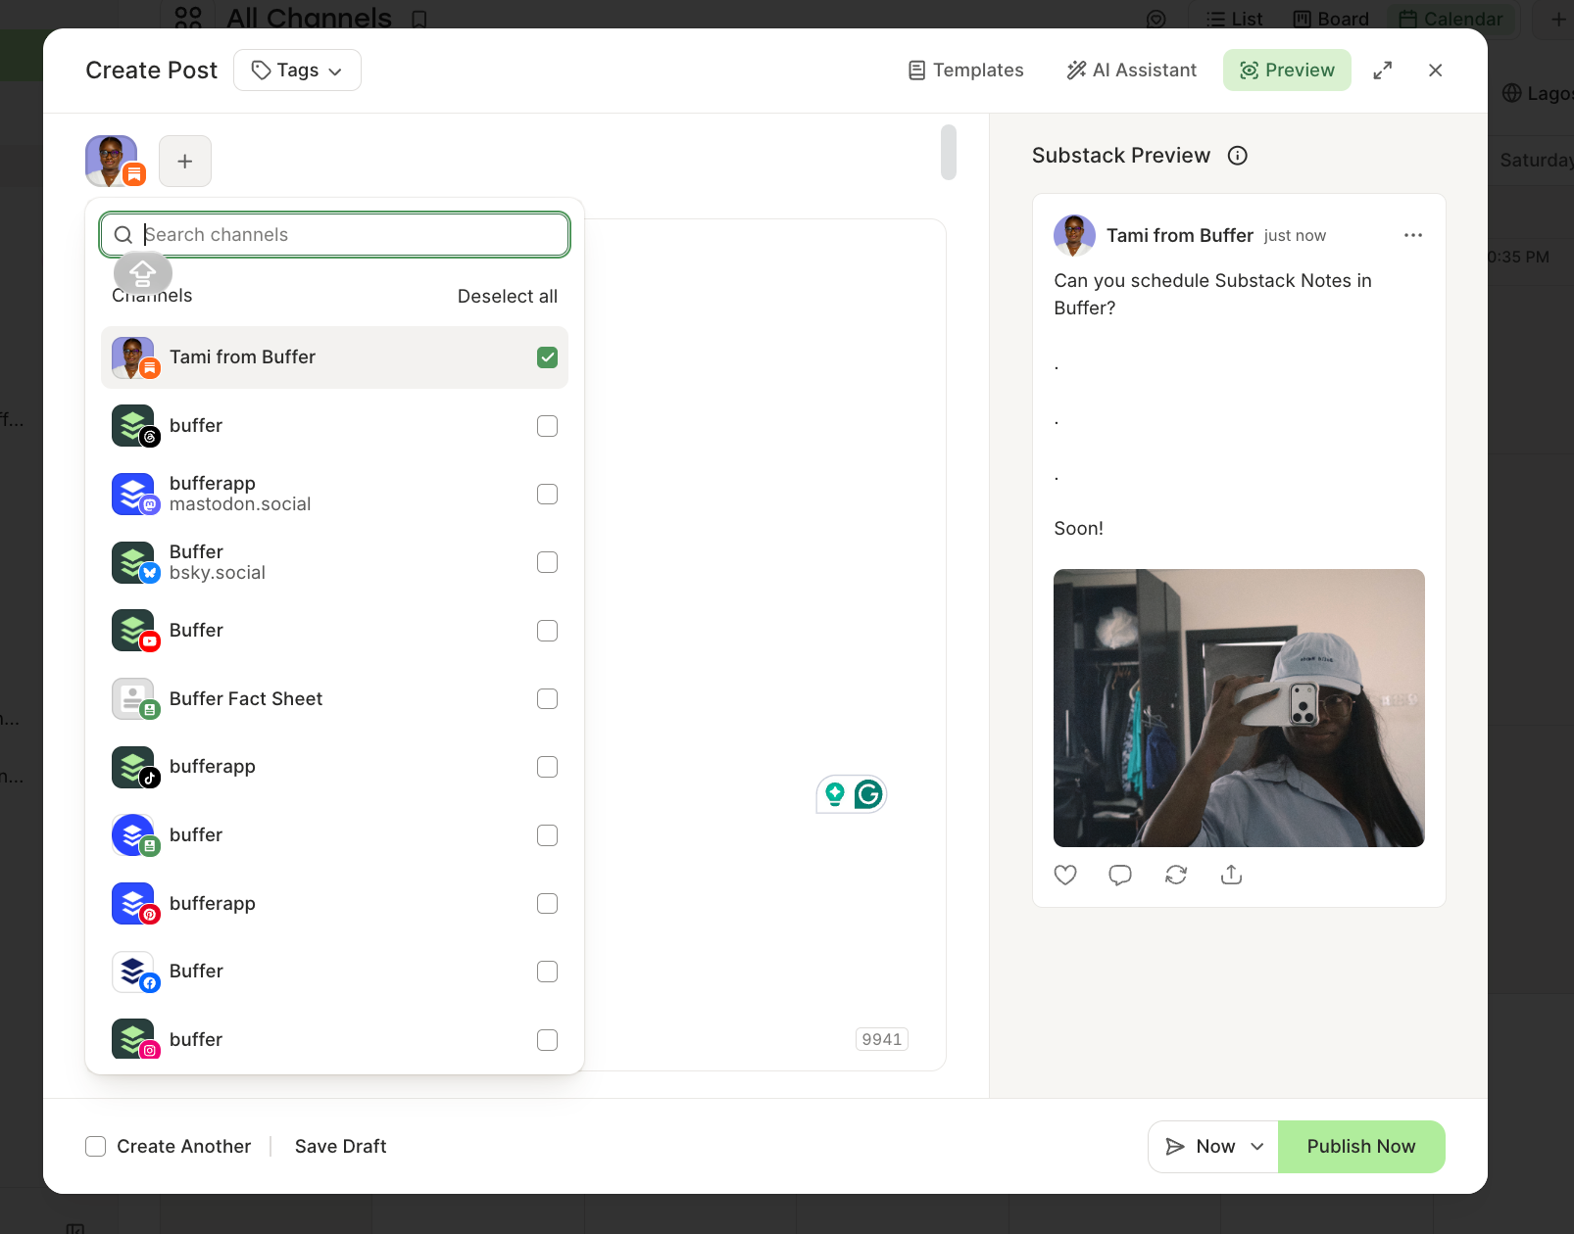Open the Now scheduling dropdown

point(1213,1147)
